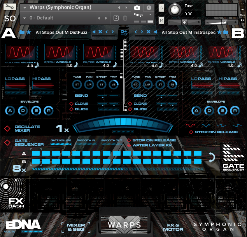Click the layer A attack envelope button
This screenshot has width=247, height=237.
pyautogui.click(x=10, y=111)
